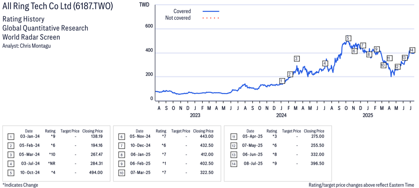
Task: Click the boxed 9 in the table row
Action: 121,164
